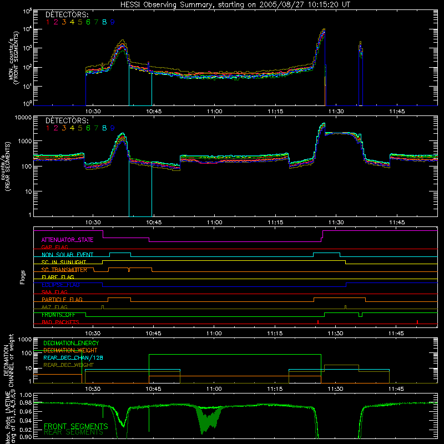Image resolution: width=444 pixels, height=444 pixels.
Task: Click yellow detector 4 in rear segments legend
Action: coord(72,128)
